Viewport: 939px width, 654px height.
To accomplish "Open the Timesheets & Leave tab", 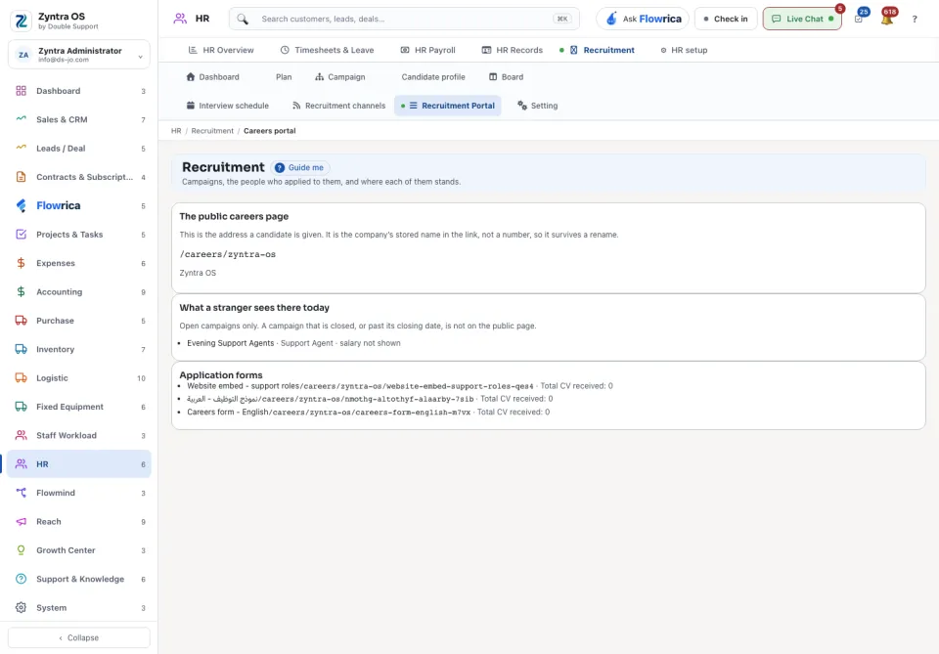I will tap(327, 50).
